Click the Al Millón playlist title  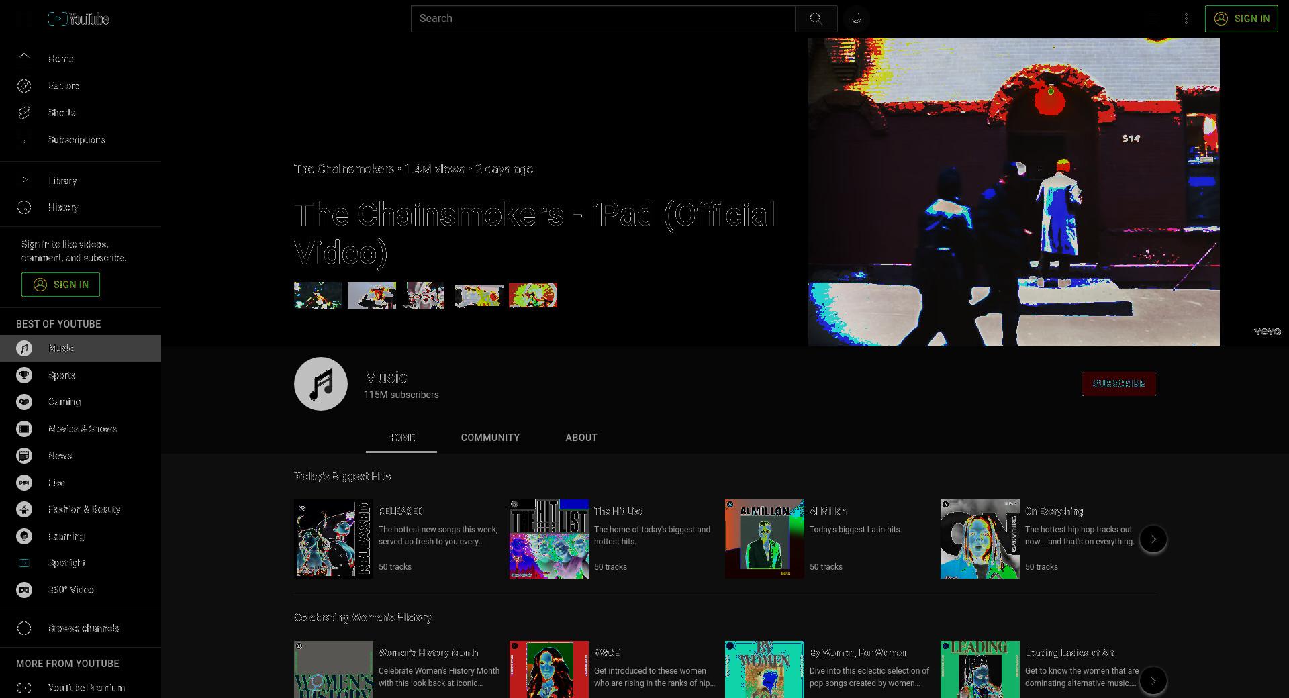[x=828, y=511]
